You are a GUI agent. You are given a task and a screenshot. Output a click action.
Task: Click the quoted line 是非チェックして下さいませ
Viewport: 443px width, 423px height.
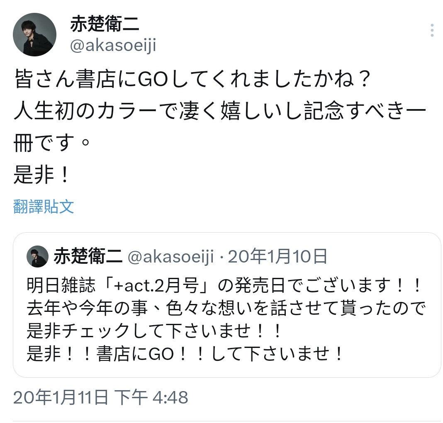154,331
